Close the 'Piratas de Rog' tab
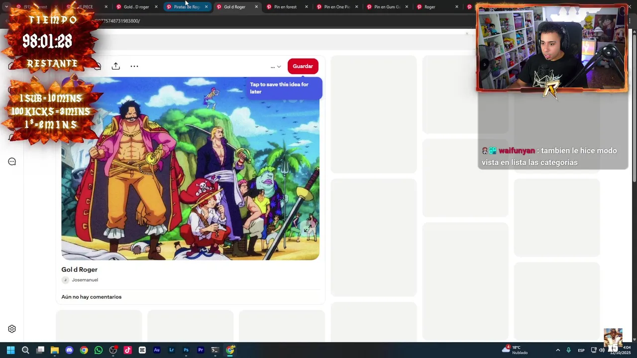This screenshot has width=637, height=358. point(206,7)
